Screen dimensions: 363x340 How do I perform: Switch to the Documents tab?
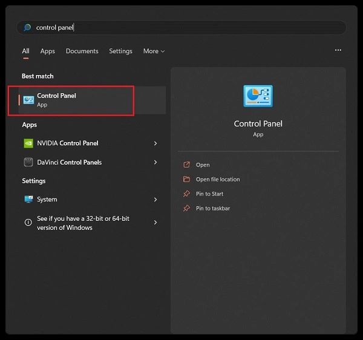click(82, 51)
